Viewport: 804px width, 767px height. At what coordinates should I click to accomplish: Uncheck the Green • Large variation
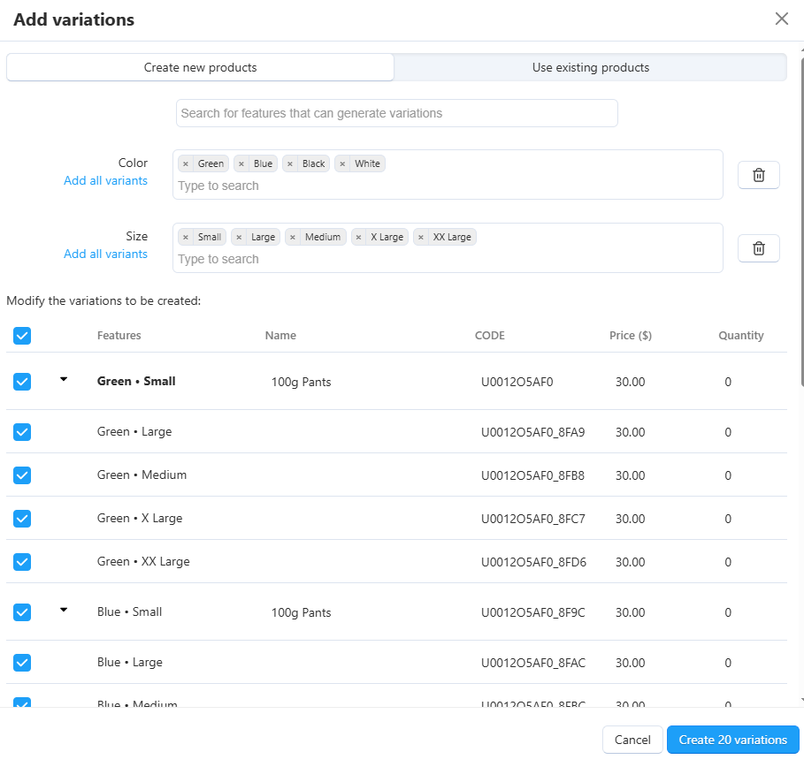(22, 432)
